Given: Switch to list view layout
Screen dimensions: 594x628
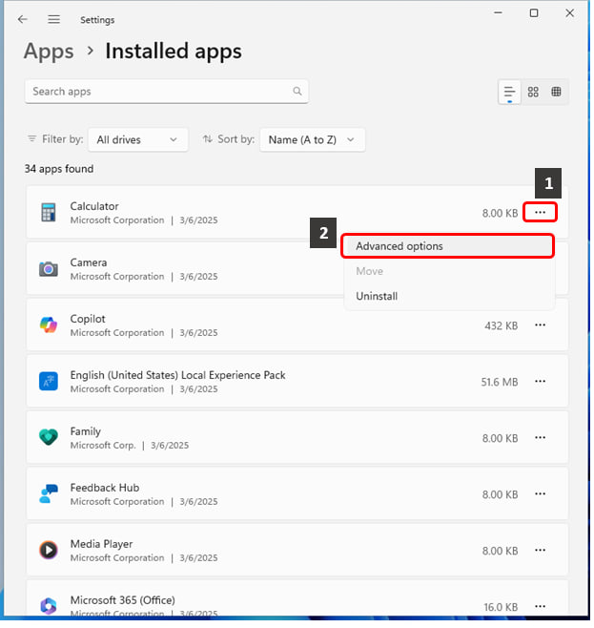Looking at the screenshot, I should point(509,92).
